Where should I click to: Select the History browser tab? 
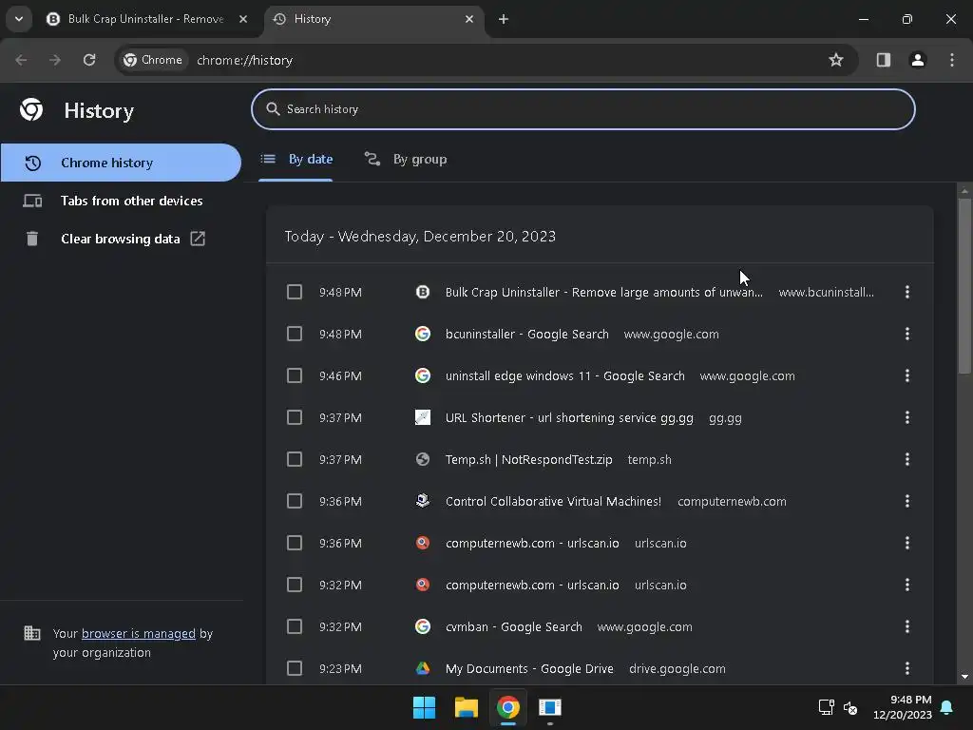(373, 19)
